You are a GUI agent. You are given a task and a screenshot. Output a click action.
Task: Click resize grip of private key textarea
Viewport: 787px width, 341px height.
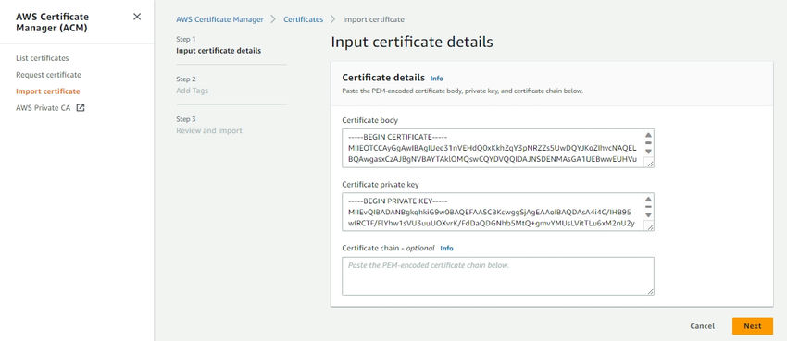click(651, 227)
